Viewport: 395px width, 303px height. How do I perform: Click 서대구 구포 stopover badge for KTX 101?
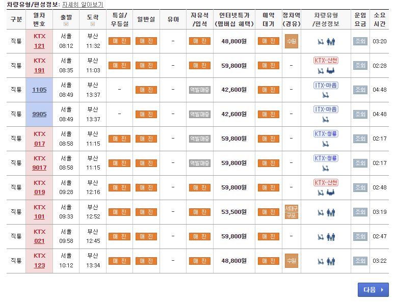tap(292, 212)
